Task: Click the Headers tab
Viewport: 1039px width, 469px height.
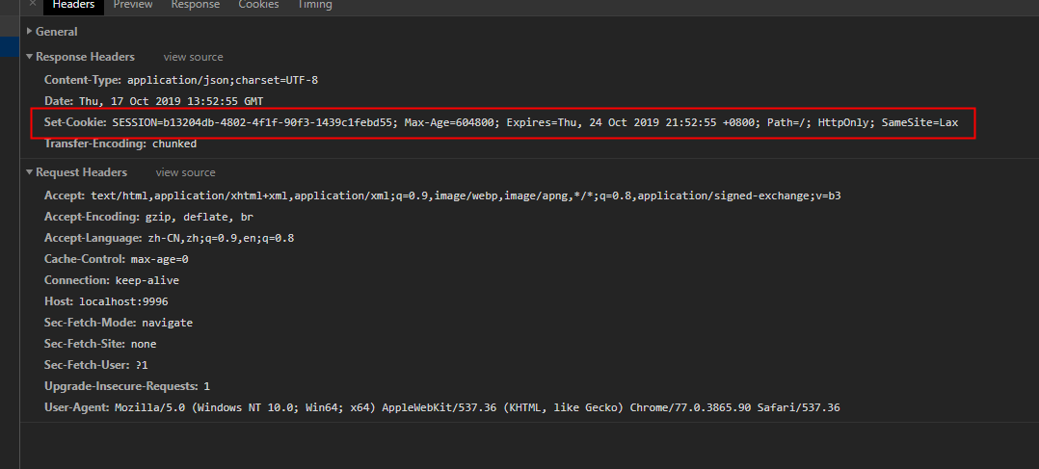Action: (72, 5)
